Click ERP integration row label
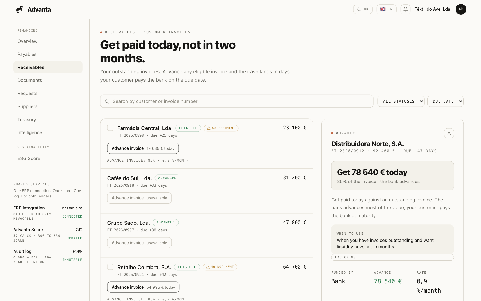The image size is (481, 301). click(29, 208)
